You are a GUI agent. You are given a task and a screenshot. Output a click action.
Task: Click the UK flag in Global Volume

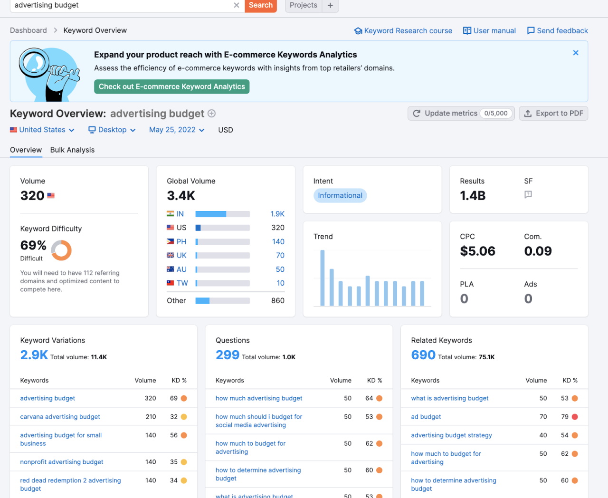(170, 255)
